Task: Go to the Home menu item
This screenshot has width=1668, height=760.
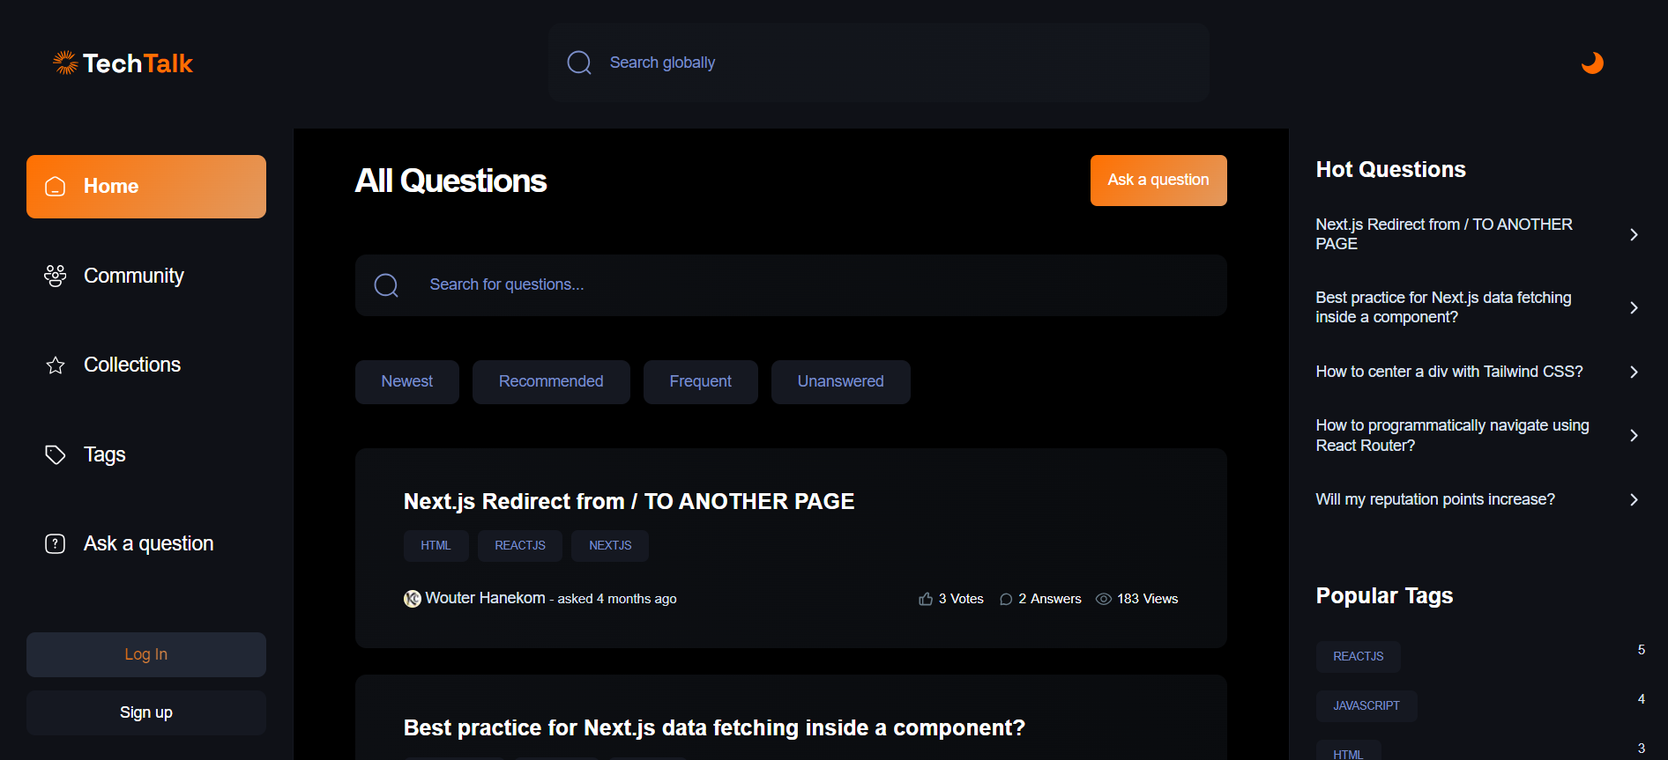Action: point(146,187)
